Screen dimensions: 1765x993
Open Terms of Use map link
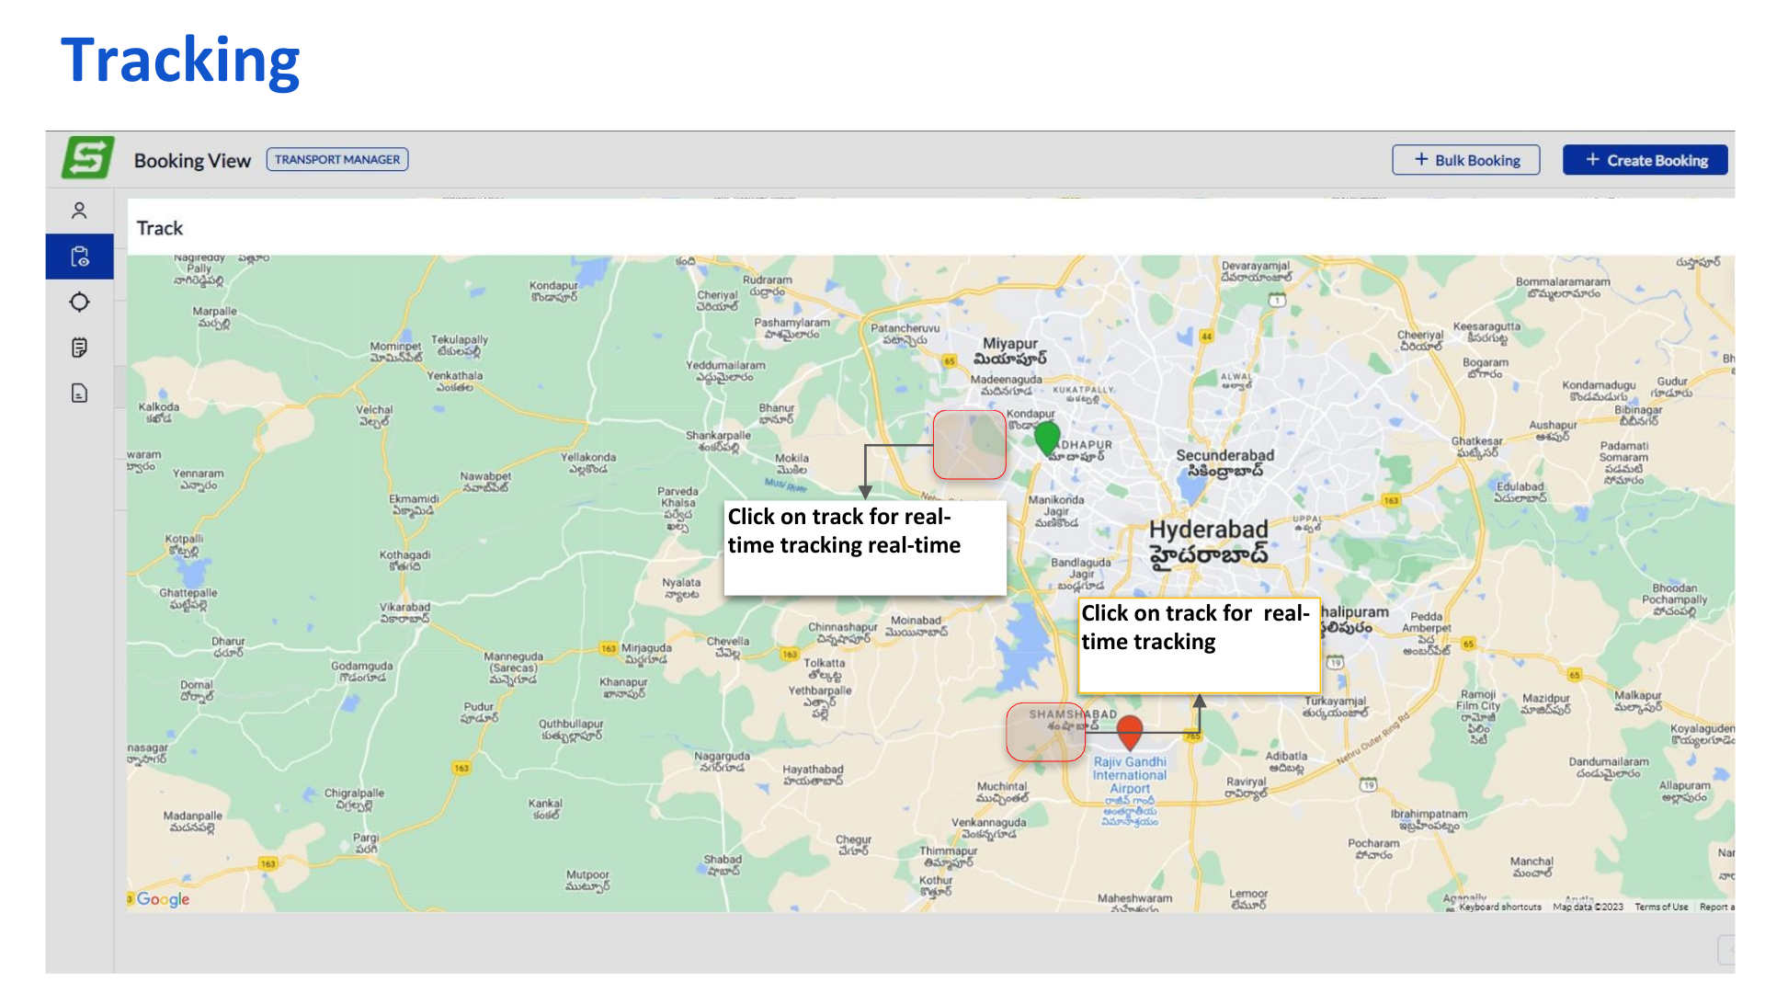[x=1660, y=907]
